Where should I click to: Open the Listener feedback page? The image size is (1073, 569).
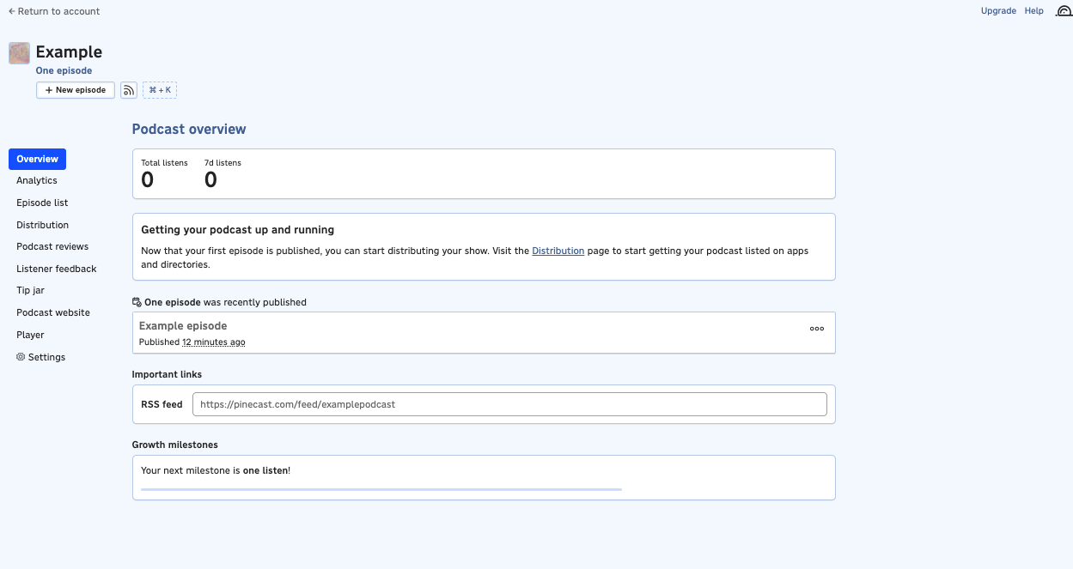[57, 269]
